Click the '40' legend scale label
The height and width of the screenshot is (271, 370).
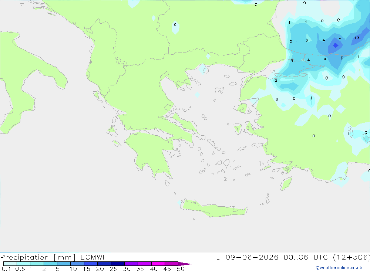click(x=154, y=269)
